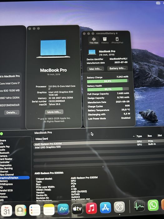Launch Music app from the Dock
164x219 pixels.
91,208
